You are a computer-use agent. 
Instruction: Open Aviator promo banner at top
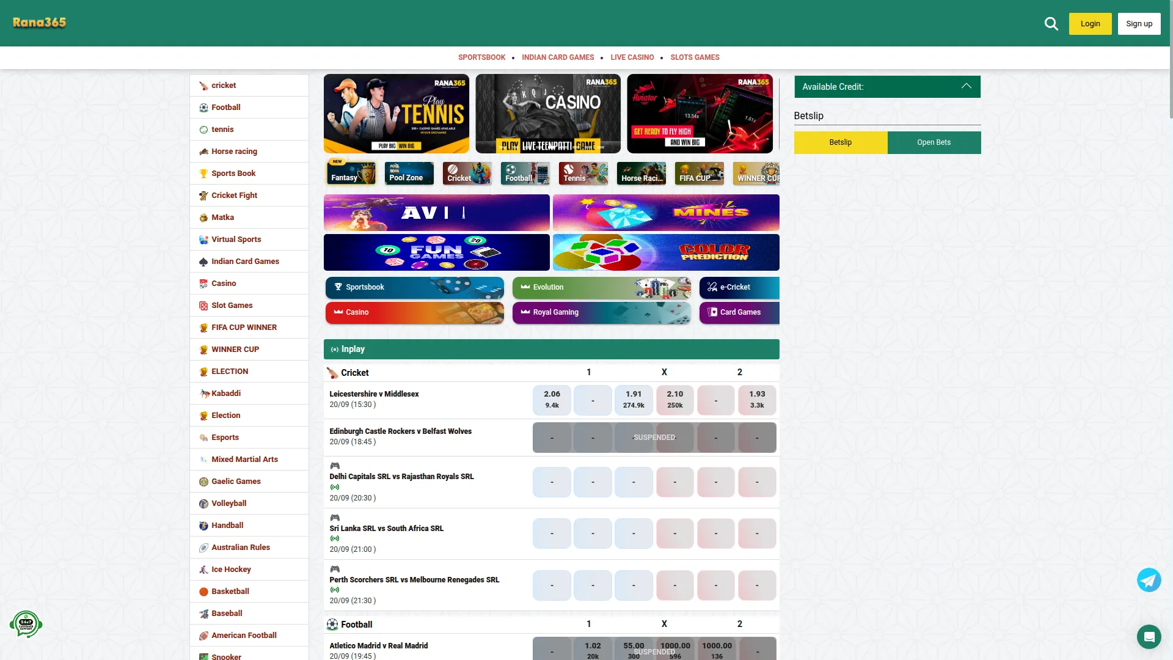[x=700, y=114]
